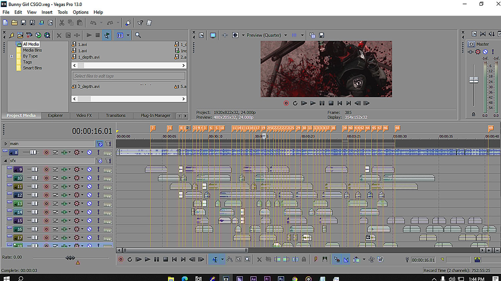
Task: Click the Master FX gear icon
Action: point(478,52)
